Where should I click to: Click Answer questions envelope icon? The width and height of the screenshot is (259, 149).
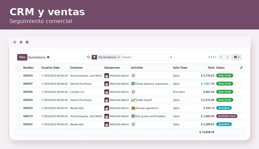133,108
